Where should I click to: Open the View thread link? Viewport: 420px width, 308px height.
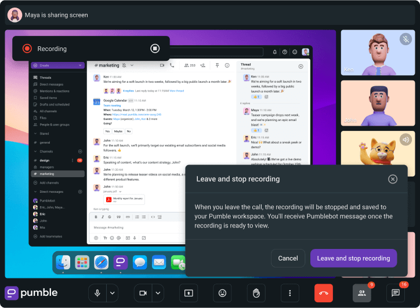tap(176, 91)
